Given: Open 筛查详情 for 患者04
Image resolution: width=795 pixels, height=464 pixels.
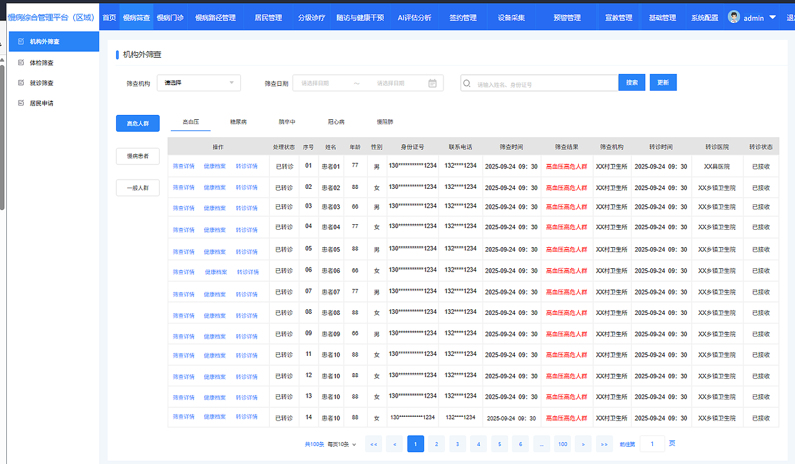Looking at the screenshot, I should (184, 230).
